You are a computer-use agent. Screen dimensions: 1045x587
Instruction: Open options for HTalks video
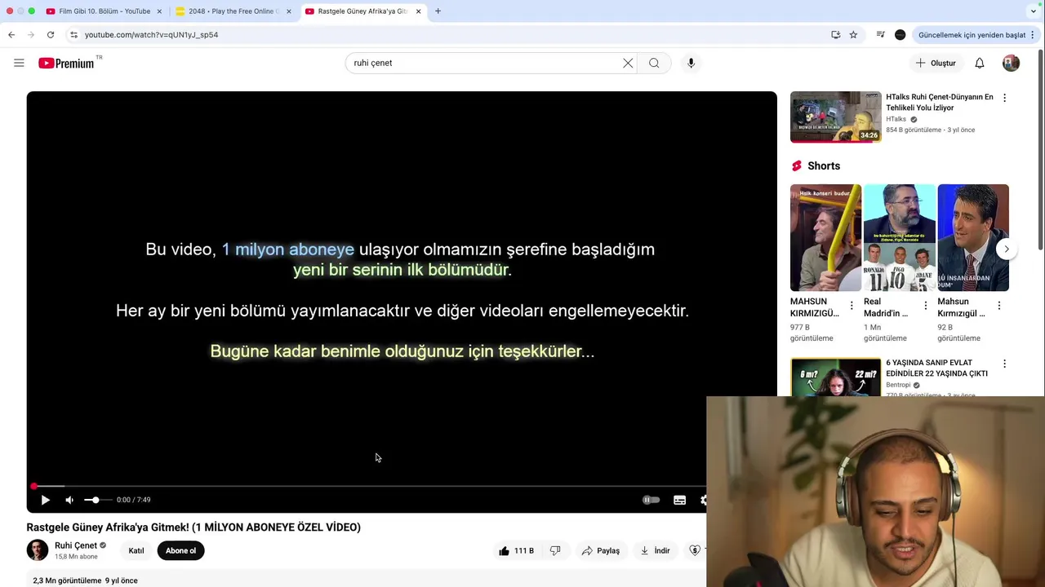(1004, 98)
